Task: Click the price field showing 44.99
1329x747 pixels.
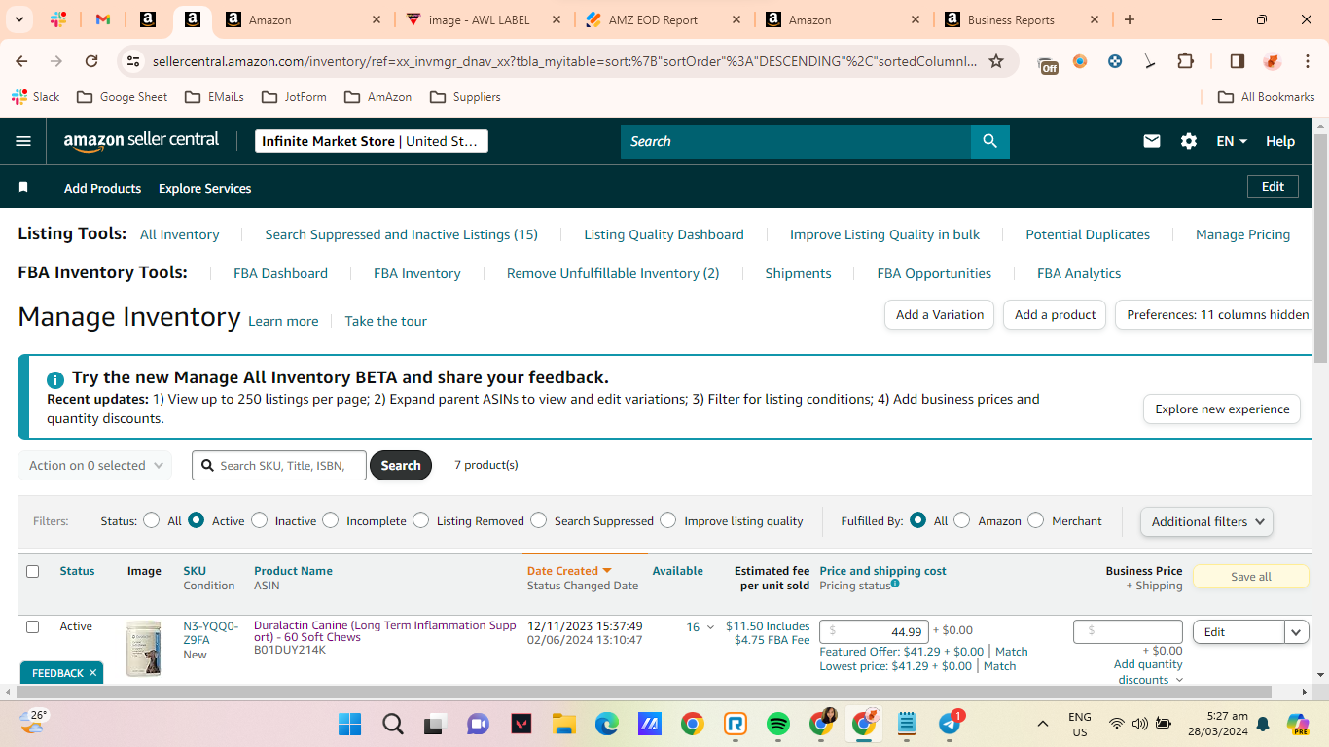Action: (874, 632)
